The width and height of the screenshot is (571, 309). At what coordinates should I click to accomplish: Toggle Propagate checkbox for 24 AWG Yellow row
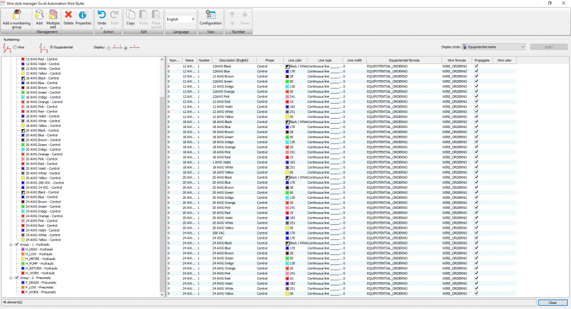(x=476, y=293)
